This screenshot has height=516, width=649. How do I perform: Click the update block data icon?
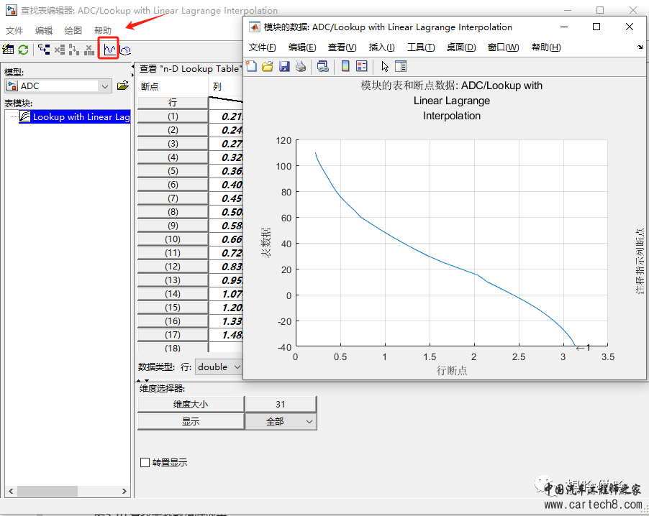(x=43, y=50)
